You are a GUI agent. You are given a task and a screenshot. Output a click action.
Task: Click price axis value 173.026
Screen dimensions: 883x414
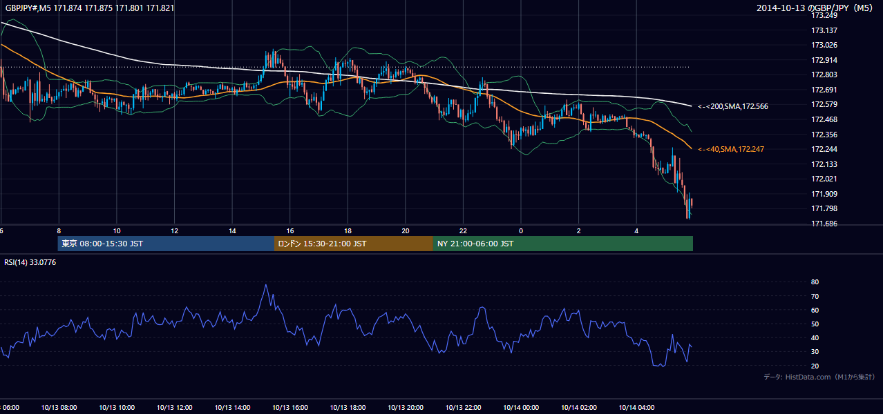tap(824, 46)
